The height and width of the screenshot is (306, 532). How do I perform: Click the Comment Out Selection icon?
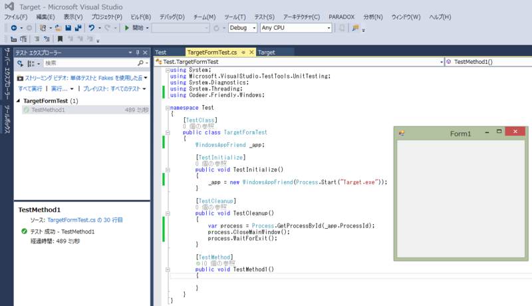click(37, 39)
